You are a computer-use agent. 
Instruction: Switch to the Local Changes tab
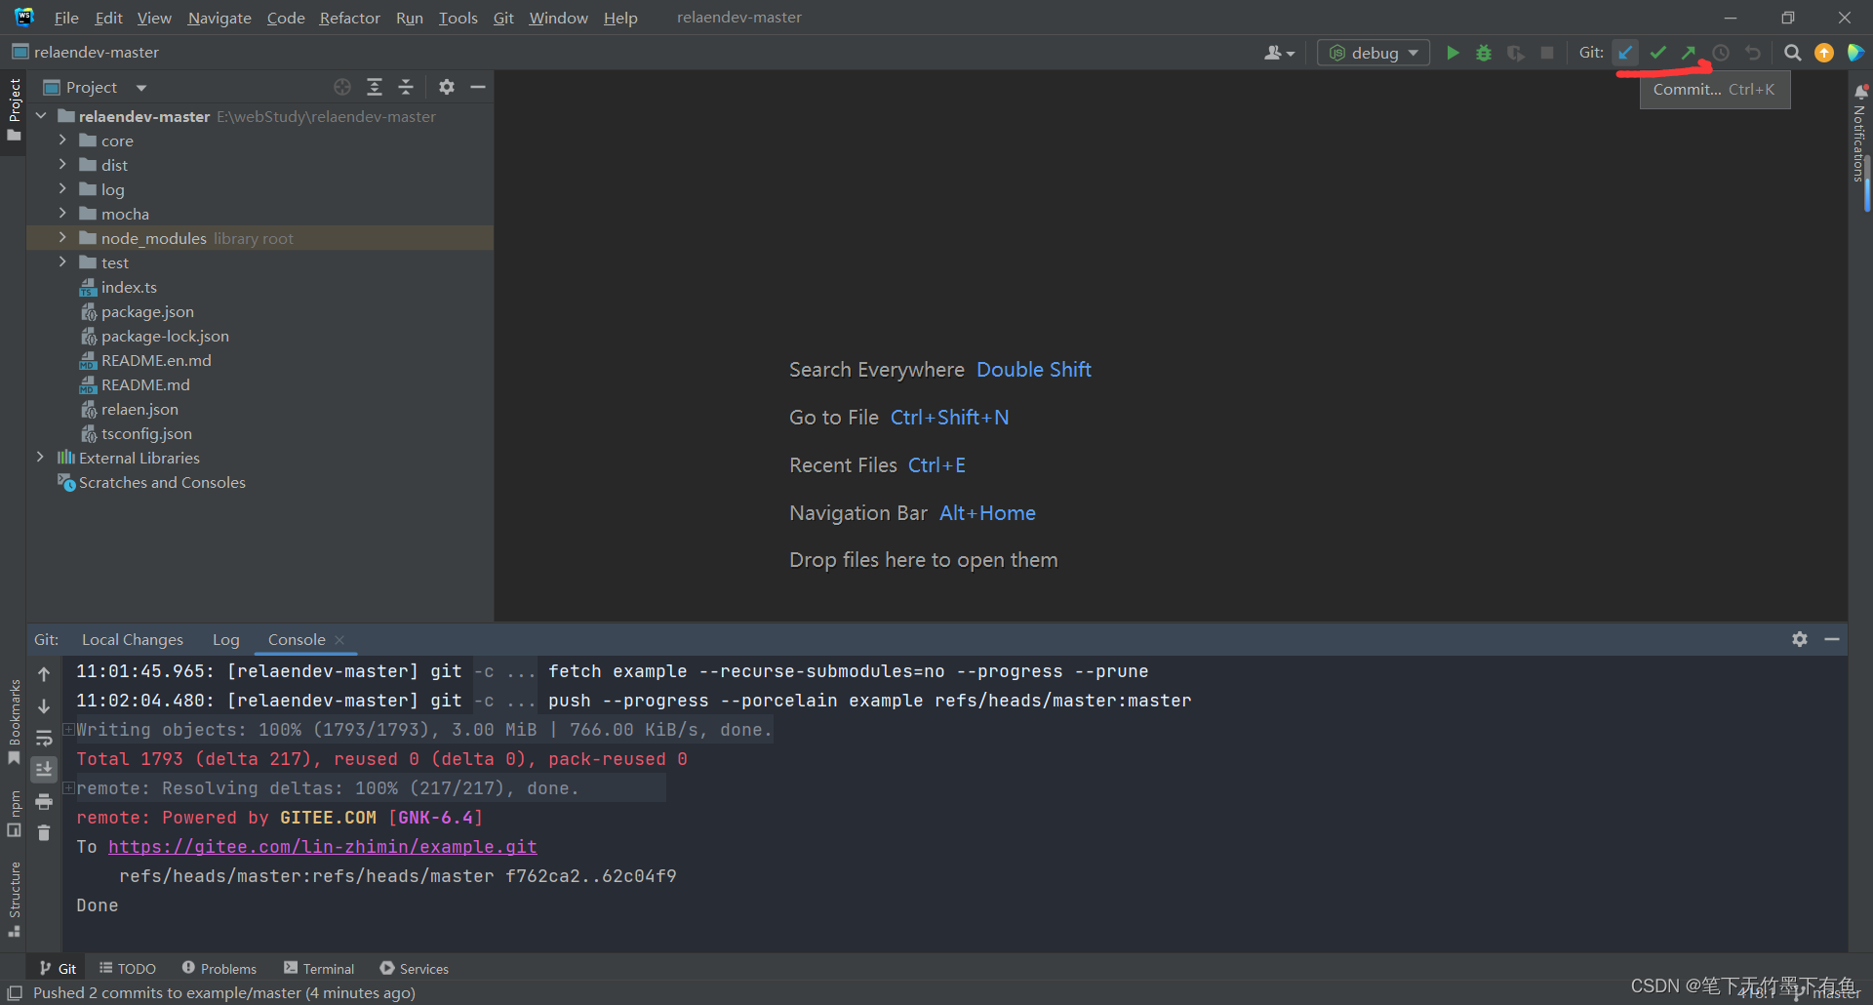pyautogui.click(x=132, y=640)
